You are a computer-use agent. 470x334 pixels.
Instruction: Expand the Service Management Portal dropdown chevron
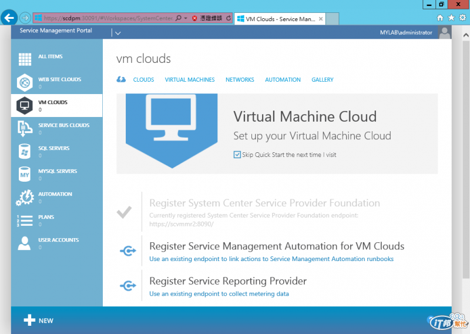(x=118, y=33)
